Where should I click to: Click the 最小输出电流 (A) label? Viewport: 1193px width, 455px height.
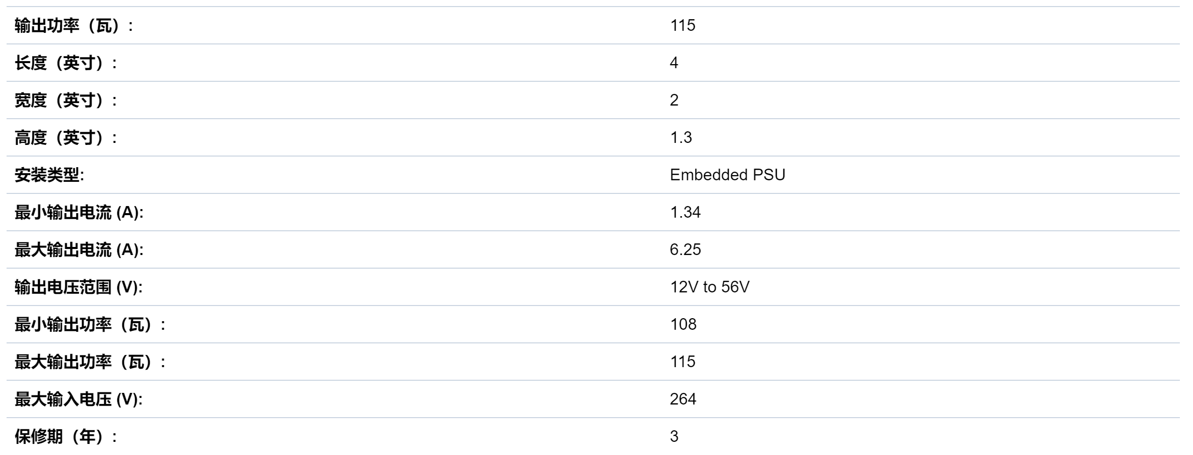click(79, 212)
